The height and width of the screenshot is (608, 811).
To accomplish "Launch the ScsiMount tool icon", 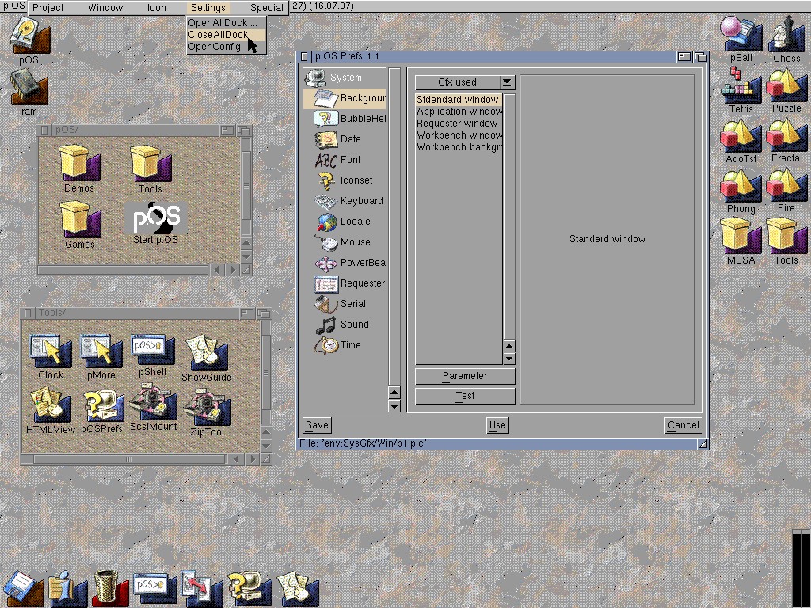I will (x=153, y=404).
